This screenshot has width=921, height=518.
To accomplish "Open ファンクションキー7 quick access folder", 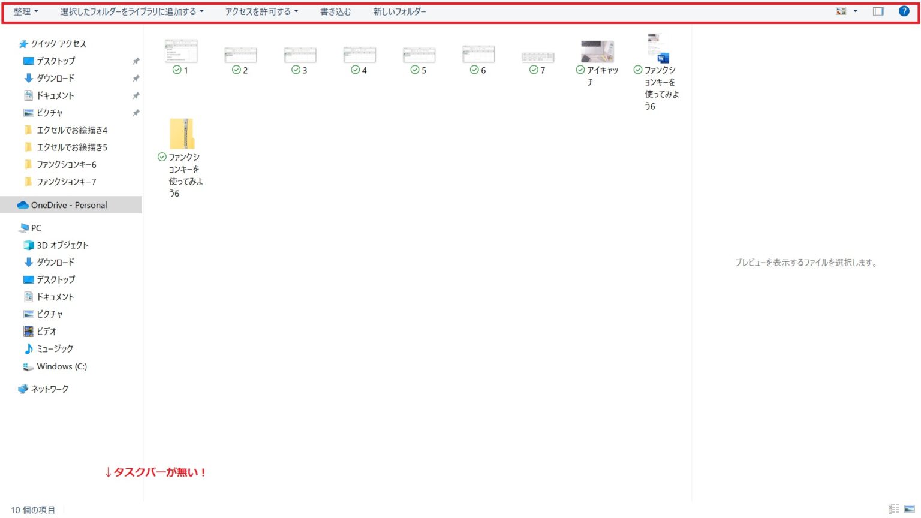I will click(x=66, y=182).
